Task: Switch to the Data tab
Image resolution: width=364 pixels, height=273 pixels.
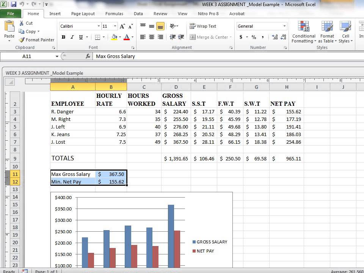Action: [x=138, y=14]
